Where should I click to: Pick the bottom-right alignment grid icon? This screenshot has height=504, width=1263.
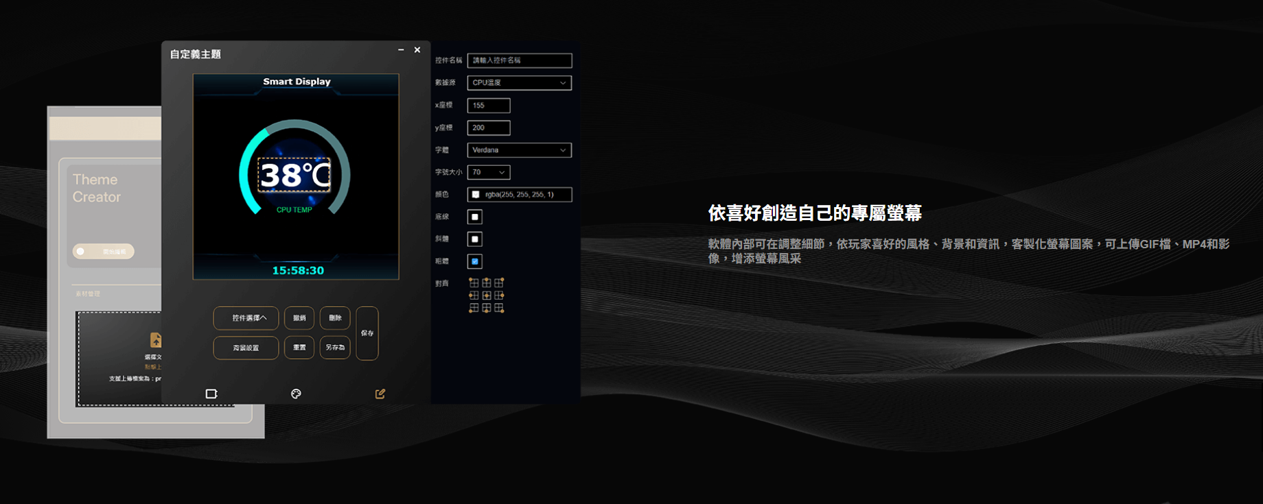pyautogui.click(x=500, y=309)
